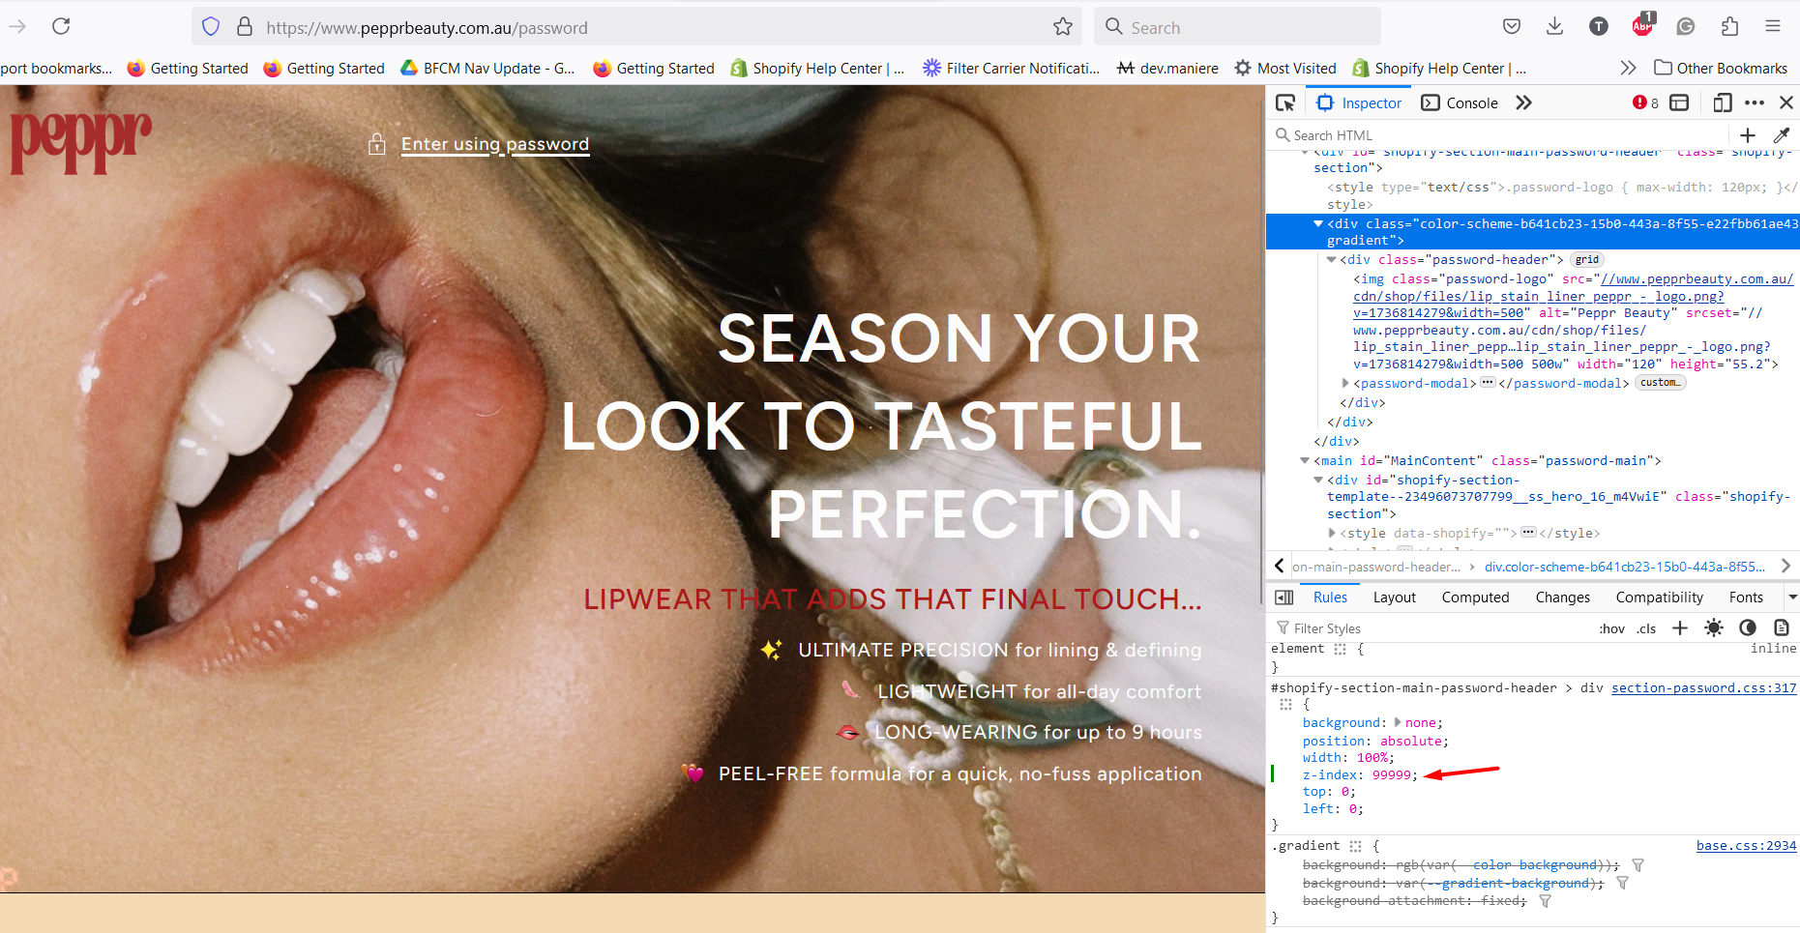The image size is (1800, 933).
Task: Go forward with the browser arrow icon
Action: point(17,26)
